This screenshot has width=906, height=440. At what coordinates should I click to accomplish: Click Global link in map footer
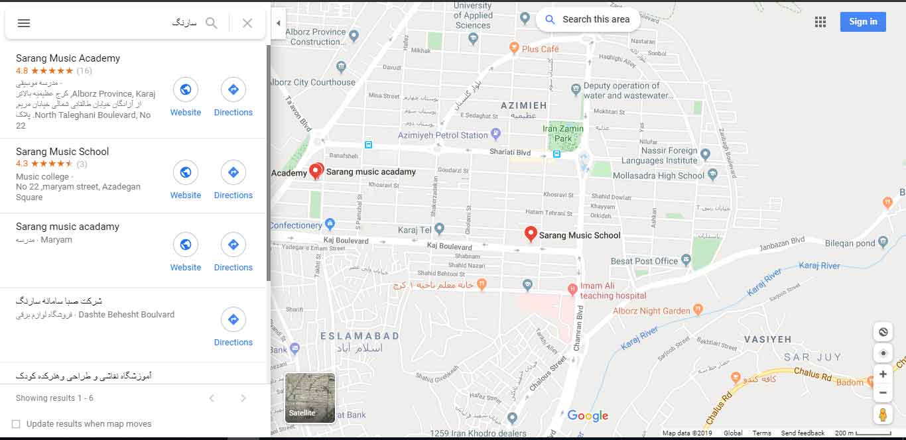[733, 433]
